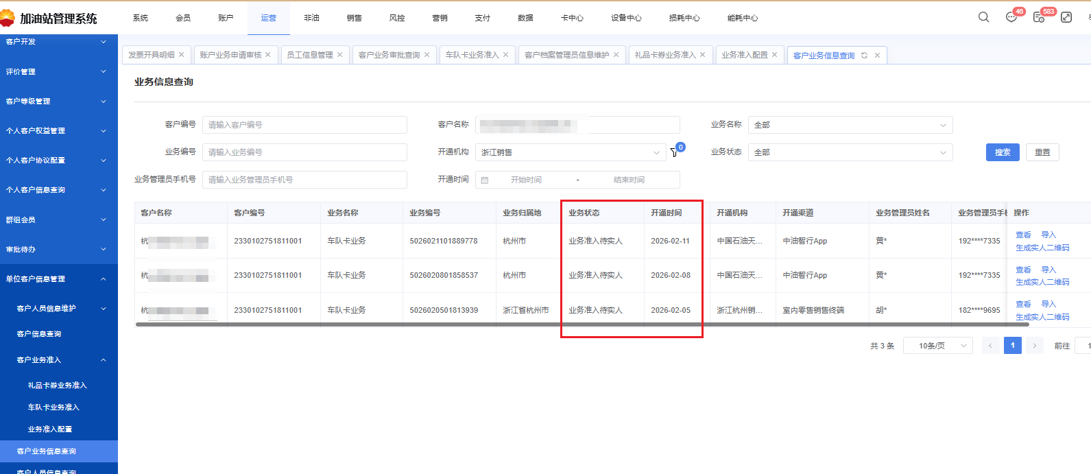Collapse the 单位客户信息管理 sidebar section
The height and width of the screenshot is (474, 1091).
point(58,279)
